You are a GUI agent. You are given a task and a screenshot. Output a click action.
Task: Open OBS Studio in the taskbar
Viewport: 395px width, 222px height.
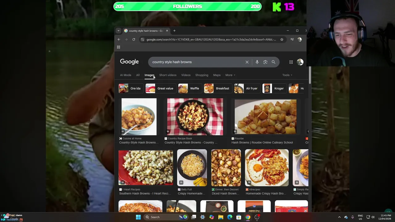[257, 217]
